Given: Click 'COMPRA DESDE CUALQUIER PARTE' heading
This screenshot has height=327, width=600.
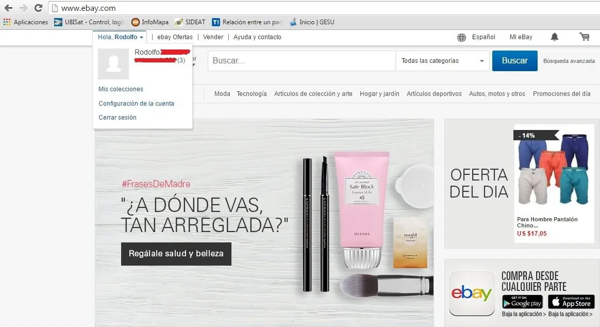Looking at the screenshot, I should (x=534, y=281).
